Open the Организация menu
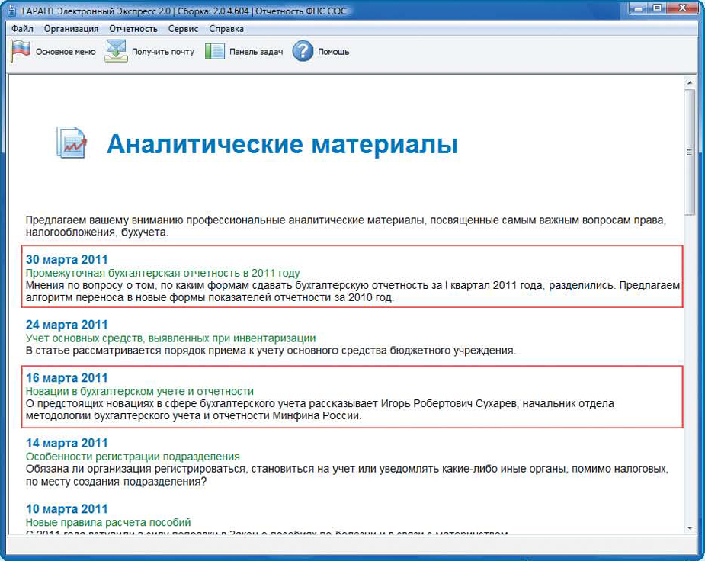The width and height of the screenshot is (705, 561). point(71,29)
